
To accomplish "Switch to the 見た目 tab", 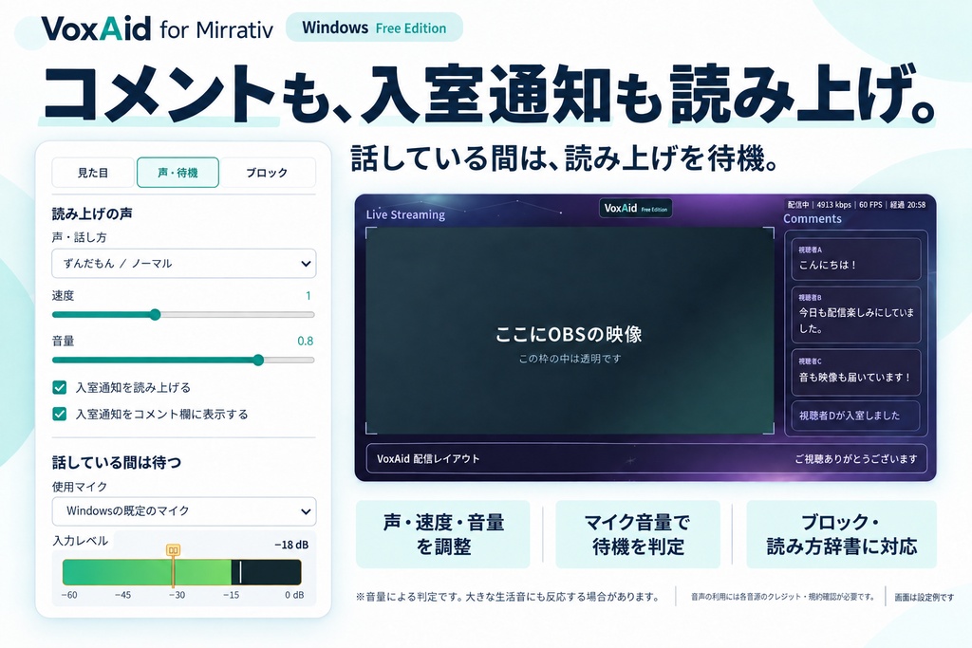I will 93,173.
